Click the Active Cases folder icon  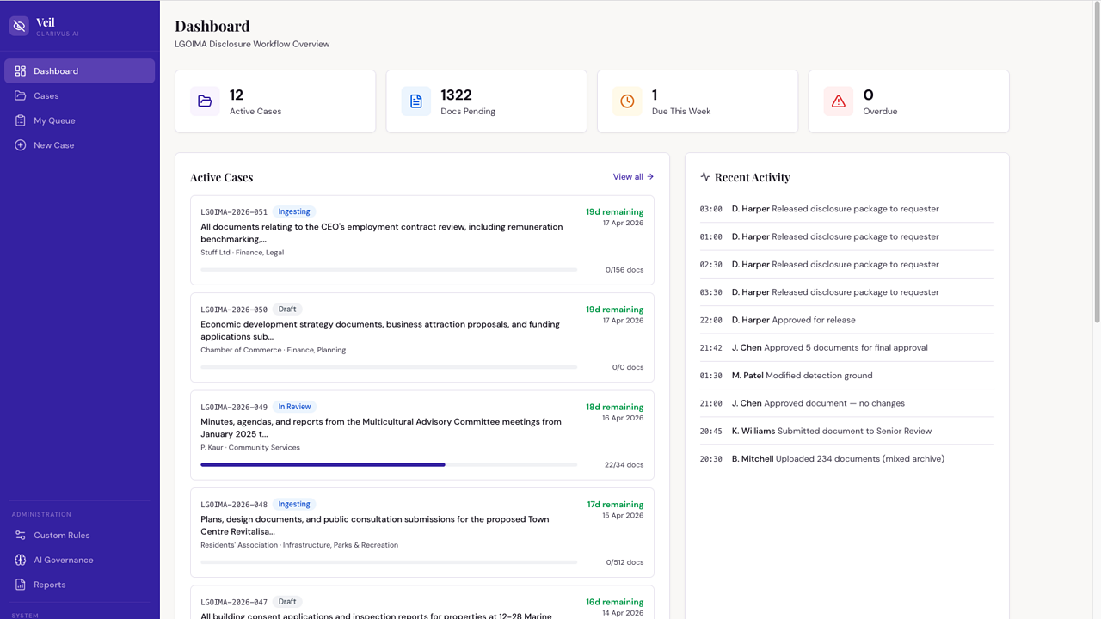coord(205,101)
